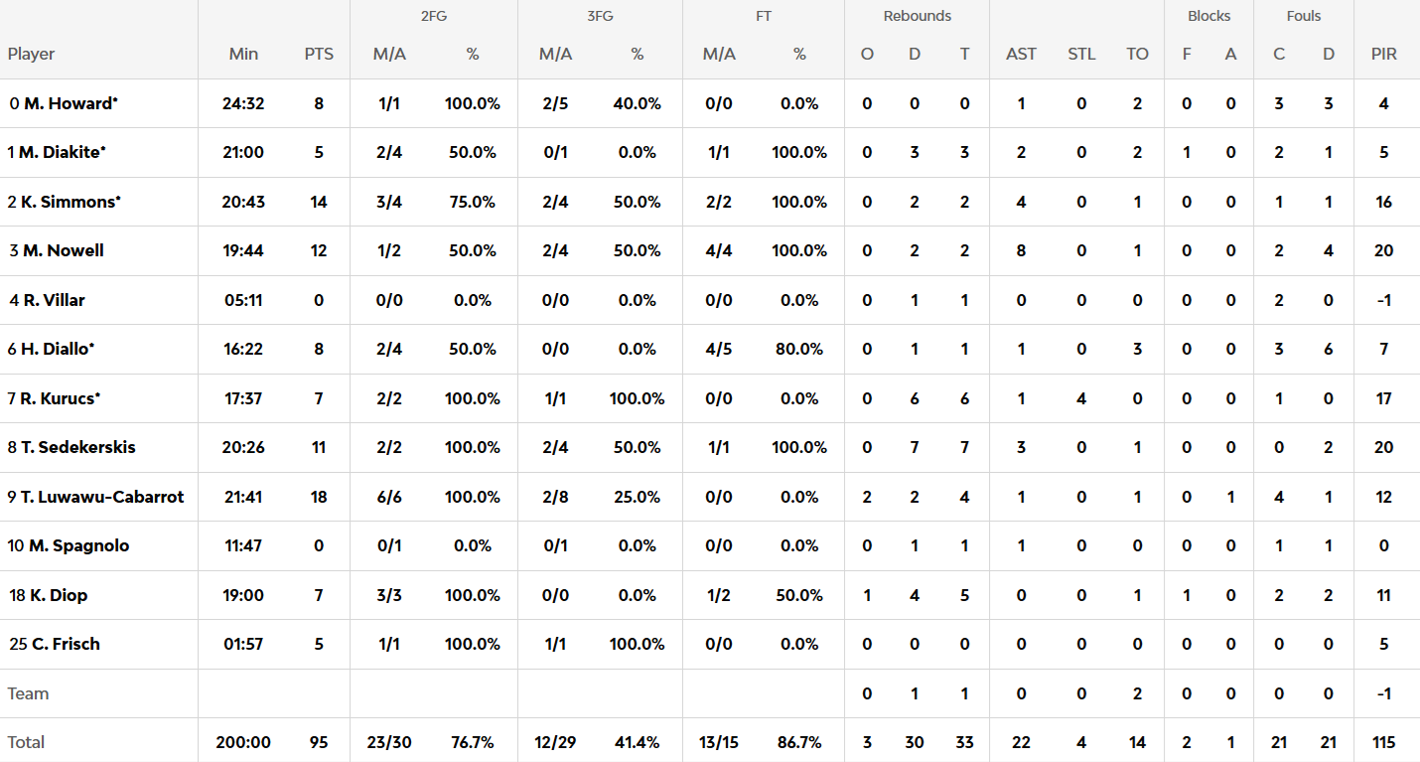Click the Player column header
The image size is (1420, 762).
point(32,54)
